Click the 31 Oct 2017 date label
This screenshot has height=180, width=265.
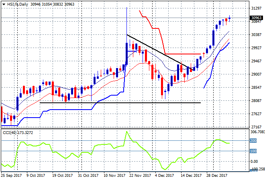(88, 176)
